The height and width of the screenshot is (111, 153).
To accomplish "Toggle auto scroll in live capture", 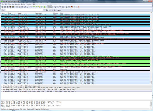I will click(x=51, y=7).
